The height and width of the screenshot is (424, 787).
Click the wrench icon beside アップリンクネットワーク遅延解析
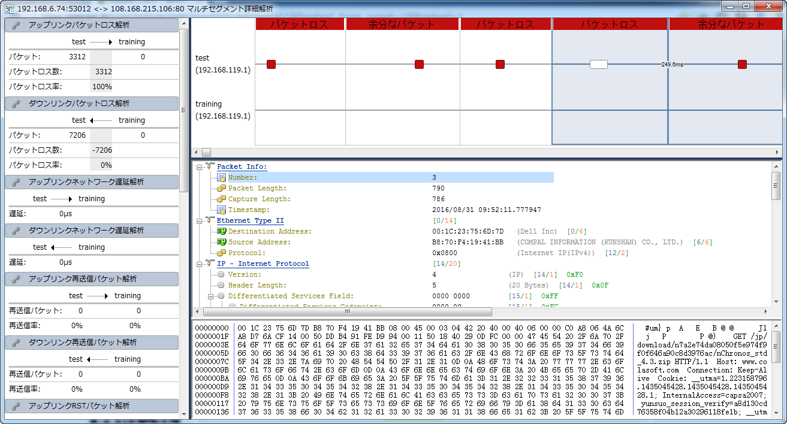(x=17, y=182)
